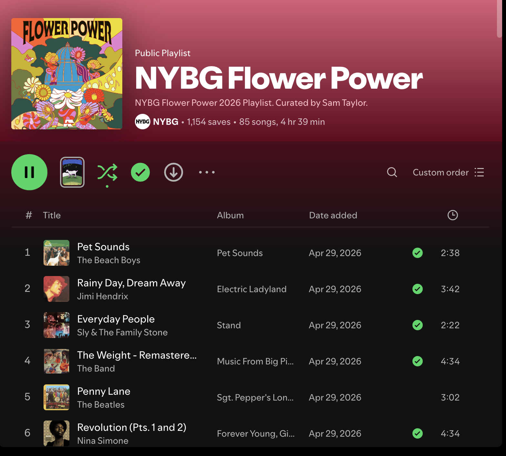Toggle saved checkmark for Pet Sounds
The image size is (506, 456).
point(418,253)
